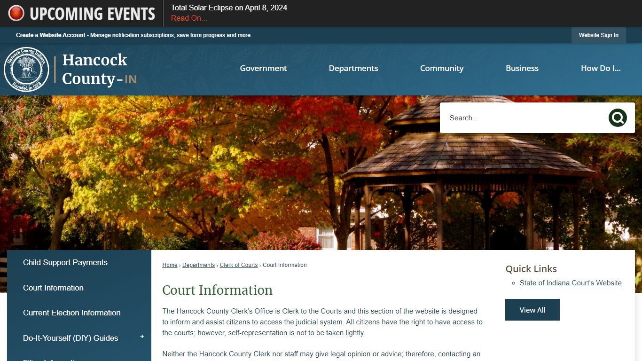Select Child Support Payments in sidebar
The image size is (642, 361).
click(79, 262)
